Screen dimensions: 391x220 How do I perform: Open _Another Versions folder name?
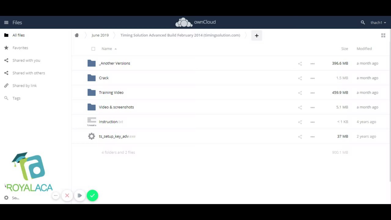pyautogui.click(x=115, y=63)
